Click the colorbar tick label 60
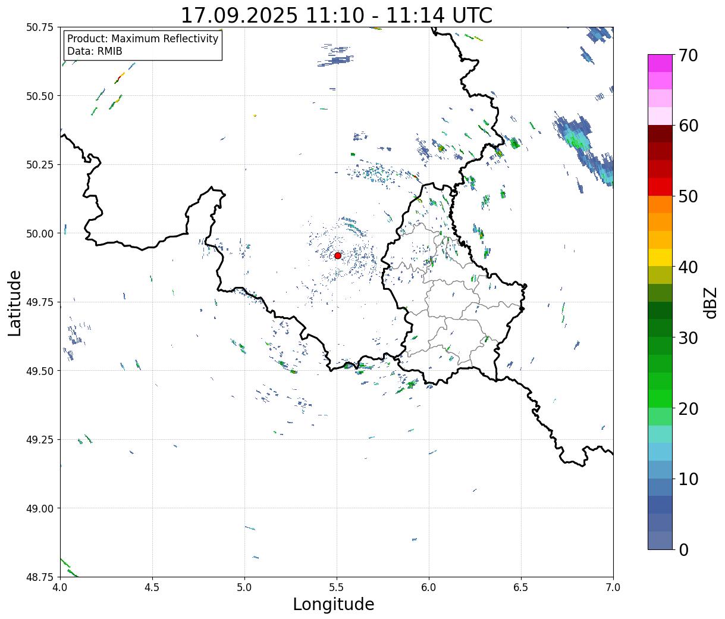The image size is (725, 619). pyautogui.click(x=688, y=126)
